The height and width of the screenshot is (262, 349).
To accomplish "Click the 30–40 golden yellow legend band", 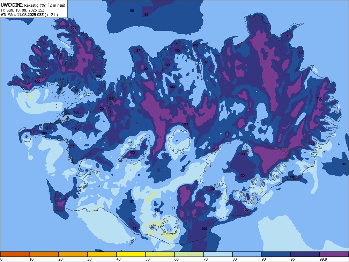I will [x=102, y=254].
